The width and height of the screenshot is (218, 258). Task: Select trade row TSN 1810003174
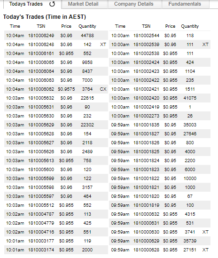click(x=56, y=250)
